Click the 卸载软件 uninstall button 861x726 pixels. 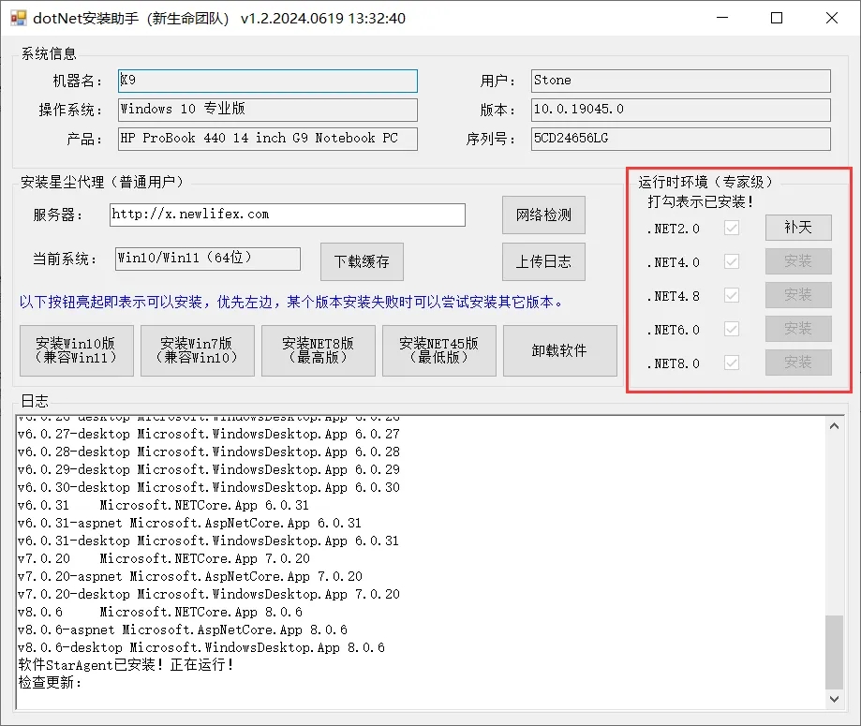coord(560,350)
